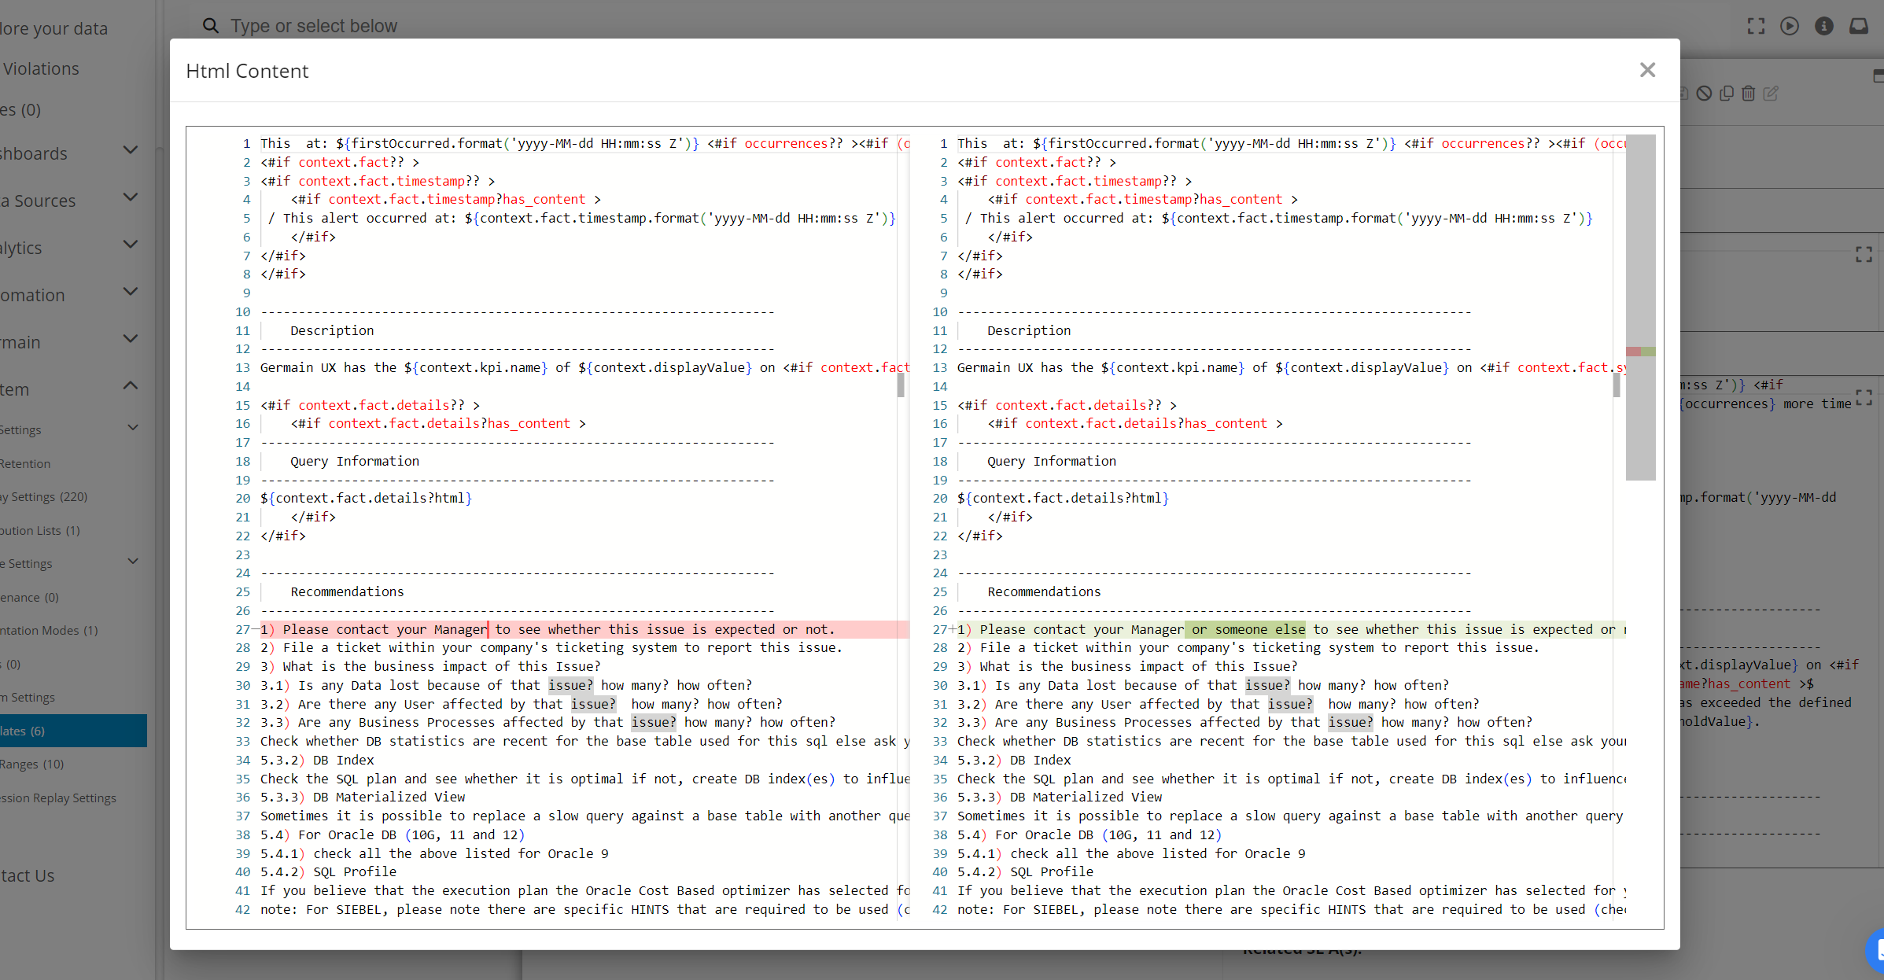Open the Templates (6) sidebar item
The width and height of the screenshot is (1884, 980).
point(24,731)
